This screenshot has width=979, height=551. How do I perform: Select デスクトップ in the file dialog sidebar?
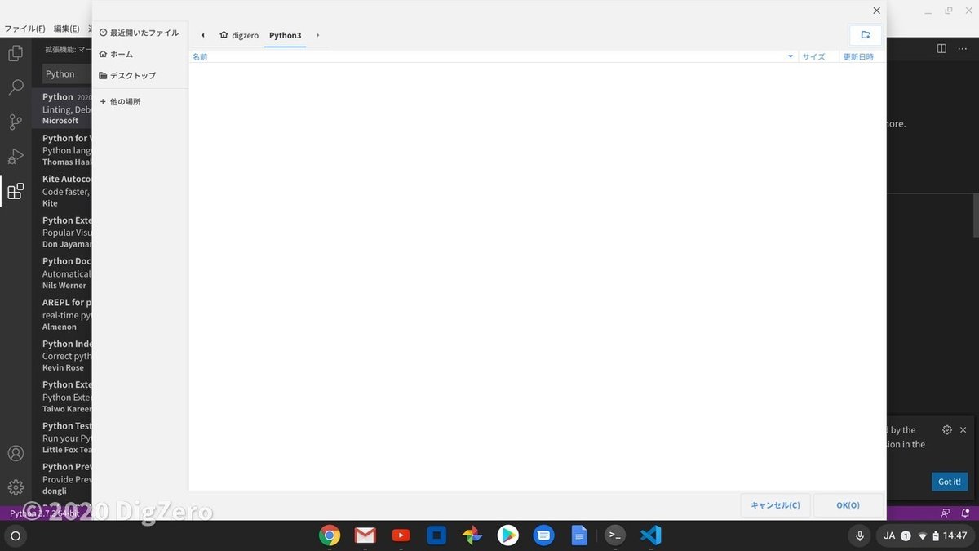point(140,75)
